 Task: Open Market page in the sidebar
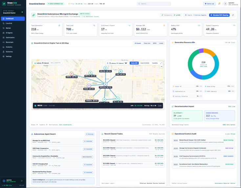click(13, 28)
